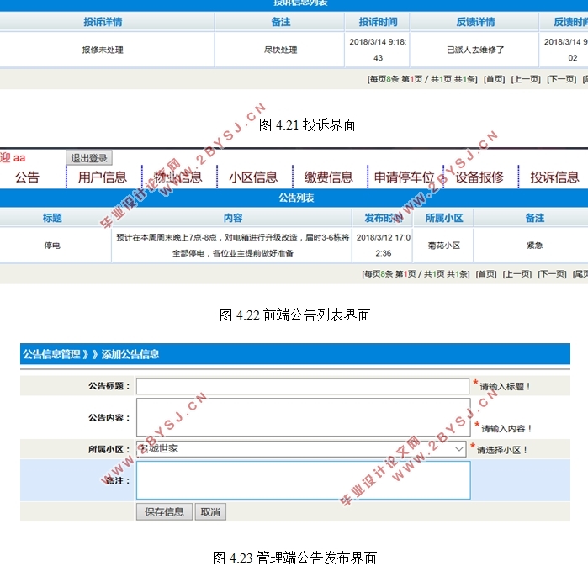The height and width of the screenshot is (582, 588).
Task: Click the complaint table 备注 column header
Action: (281, 22)
